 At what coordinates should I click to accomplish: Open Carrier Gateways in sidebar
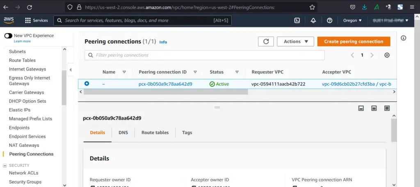[x=27, y=92]
